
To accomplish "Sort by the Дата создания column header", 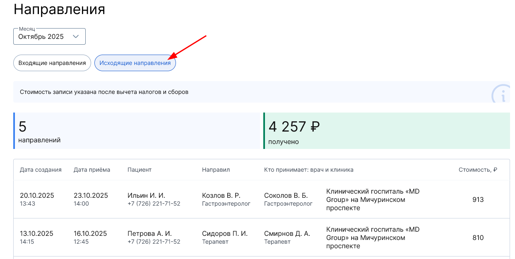I will pyautogui.click(x=41, y=170).
